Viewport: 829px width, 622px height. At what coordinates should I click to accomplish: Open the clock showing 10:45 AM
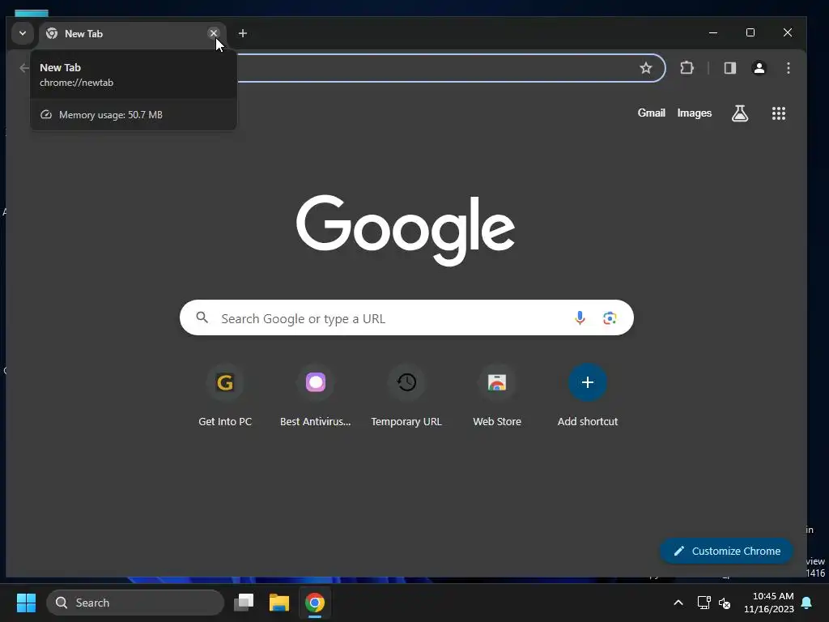pyautogui.click(x=769, y=603)
